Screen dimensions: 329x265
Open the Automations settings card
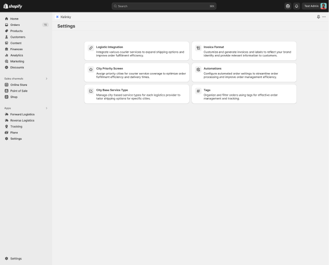pos(244,72)
